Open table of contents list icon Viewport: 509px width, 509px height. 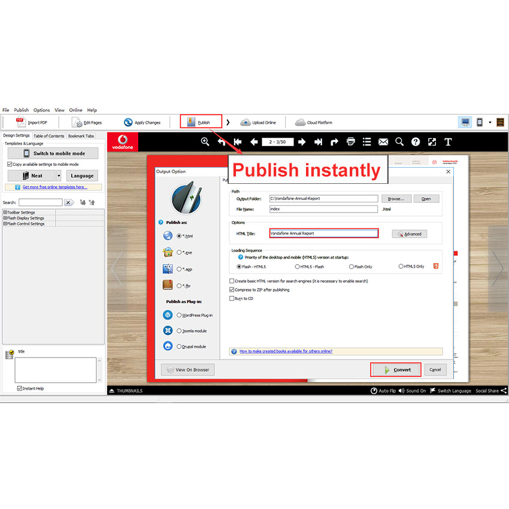tap(367, 142)
